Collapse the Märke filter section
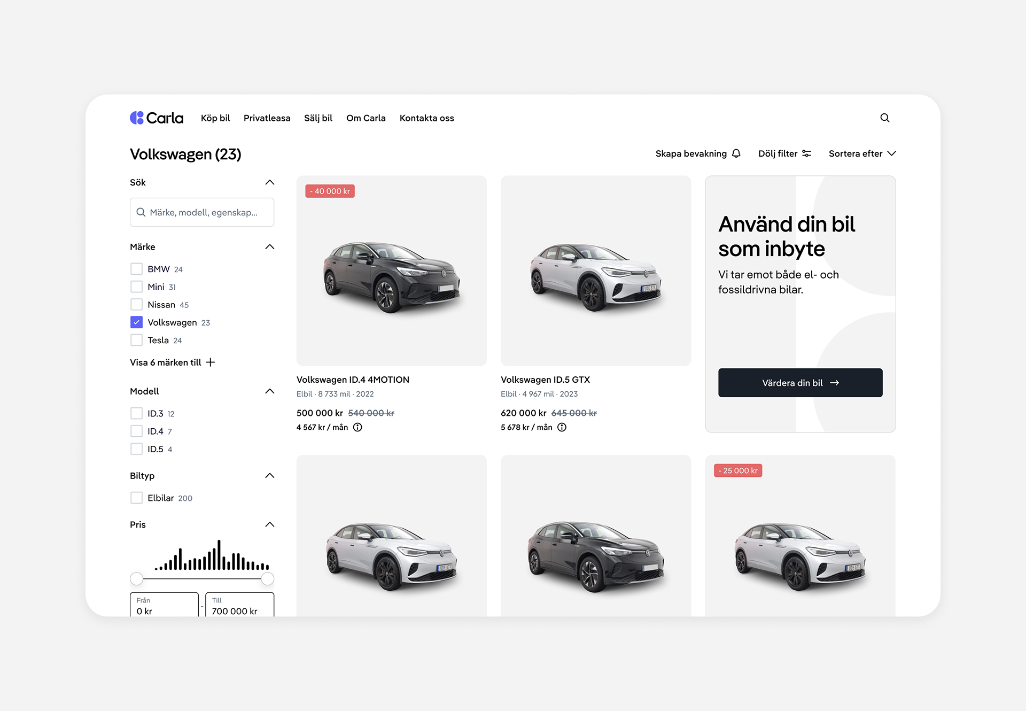The height and width of the screenshot is (711, 1026). click(270, 247)
